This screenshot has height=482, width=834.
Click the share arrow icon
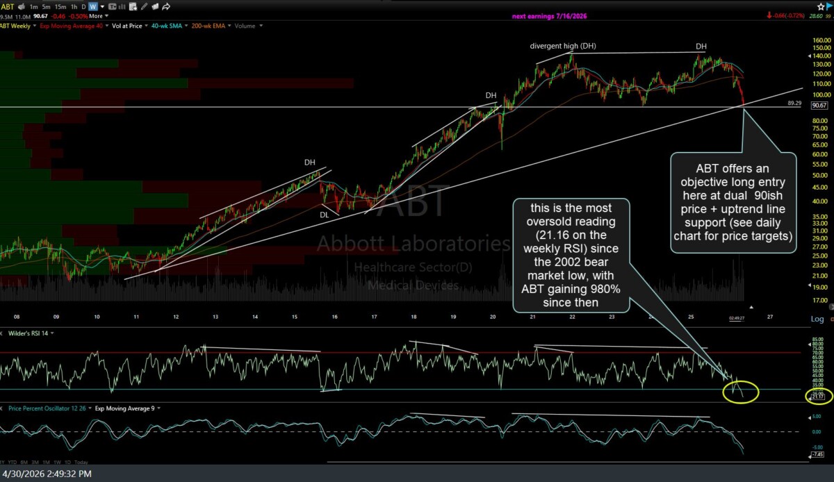point(165,7)
